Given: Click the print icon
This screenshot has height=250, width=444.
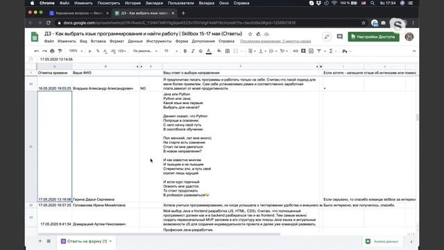Looking at the screenshot, I should [x=52, y=51].
